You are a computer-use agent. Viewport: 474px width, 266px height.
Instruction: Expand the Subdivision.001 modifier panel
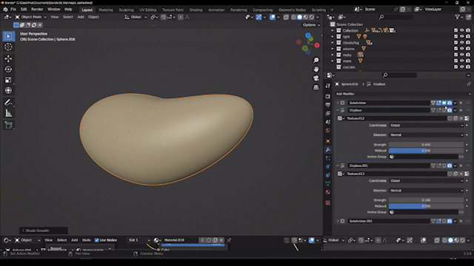point(338,221)
